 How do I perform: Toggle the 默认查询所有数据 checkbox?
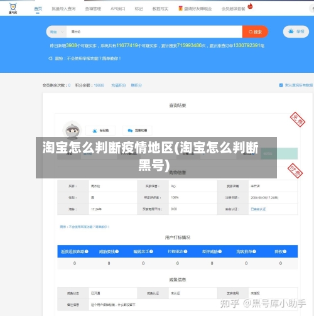pos(281,85)
